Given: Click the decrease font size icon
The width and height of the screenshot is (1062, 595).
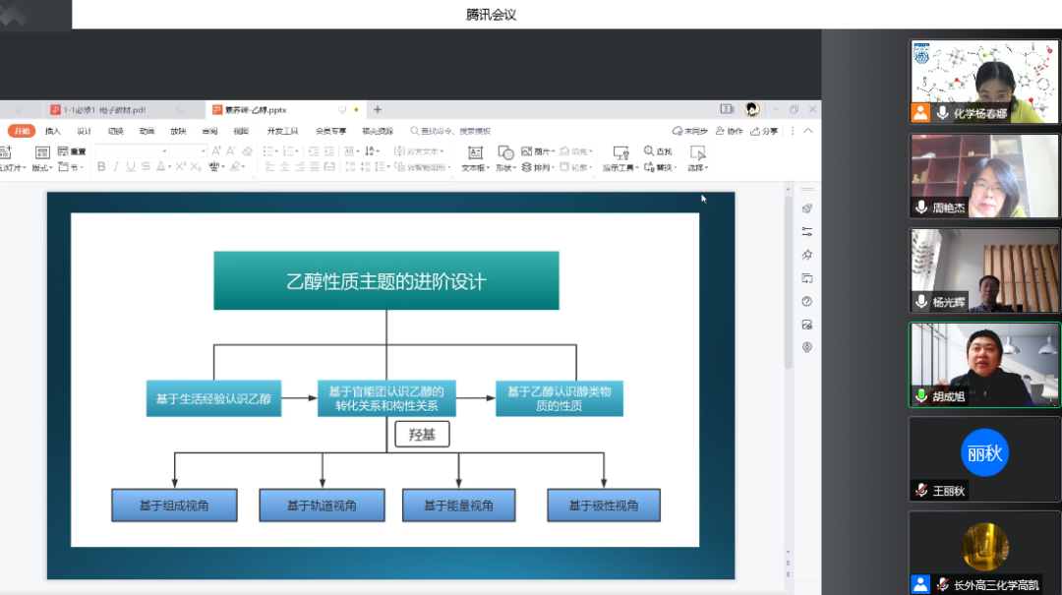Looking at the screenshot, I should (231, 151).
